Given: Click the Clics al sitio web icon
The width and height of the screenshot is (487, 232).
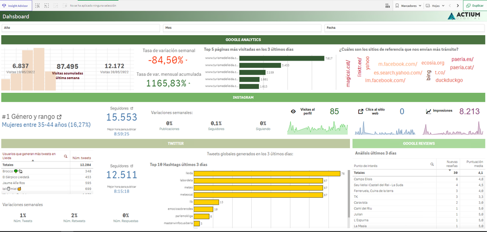Looking at the screenshot, I should pyautogui.click(x=361, y=111).
